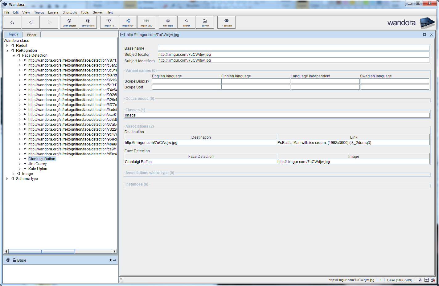The width and height of the screenshot is (439, 286).
Task: Click the Base name input field
Action: 293,48
